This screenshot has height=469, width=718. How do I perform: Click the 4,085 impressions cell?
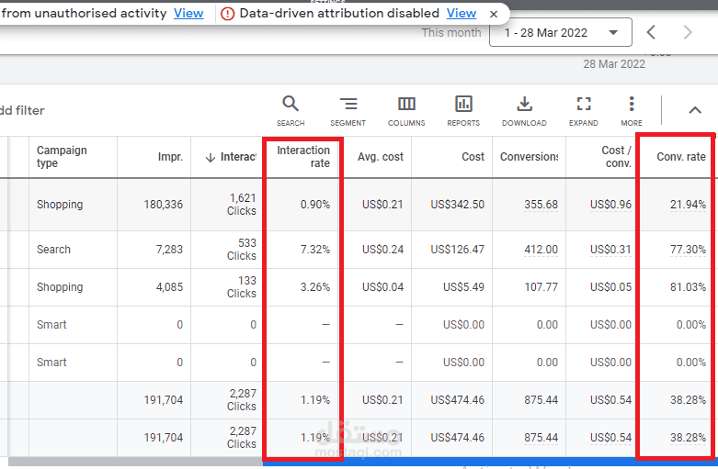coord(169,287)
